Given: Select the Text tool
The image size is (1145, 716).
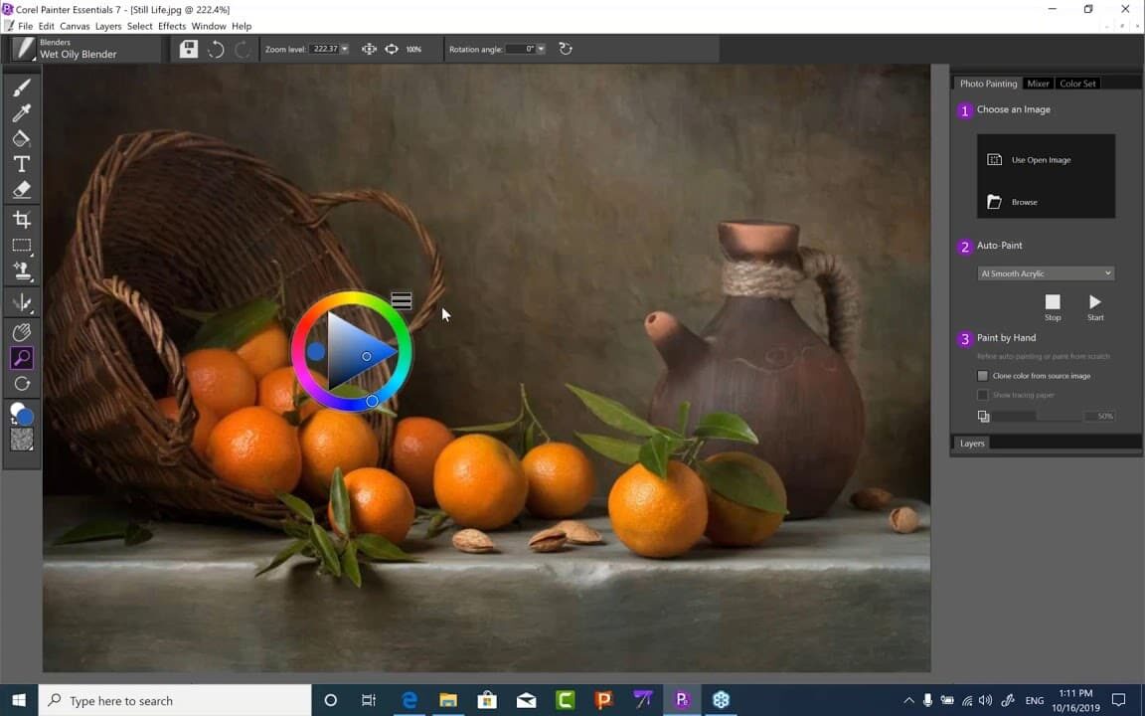Looking at the screenshot, I should click(22, 164).
